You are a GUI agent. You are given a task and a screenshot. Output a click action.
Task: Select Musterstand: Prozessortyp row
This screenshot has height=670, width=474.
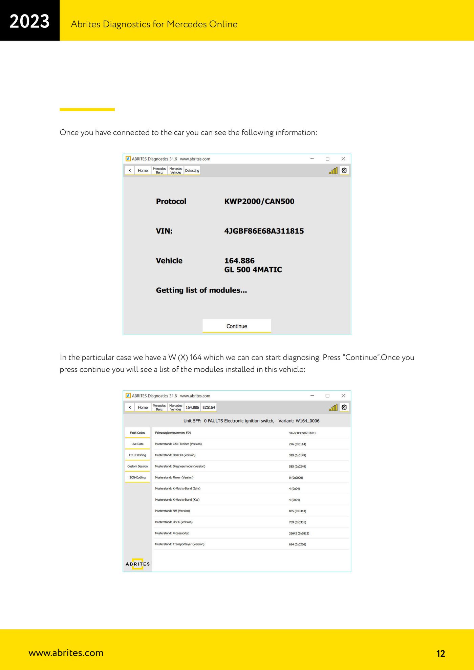[x=251, y=533]
